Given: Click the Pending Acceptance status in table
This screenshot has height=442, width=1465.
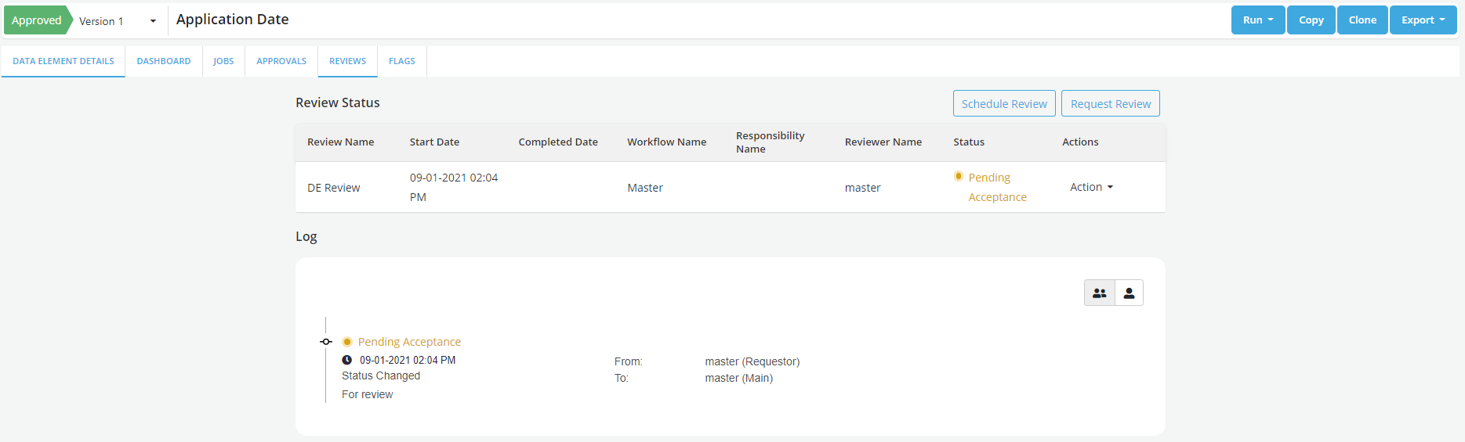Looking at the screenshot, I should (x=996, y=188).
